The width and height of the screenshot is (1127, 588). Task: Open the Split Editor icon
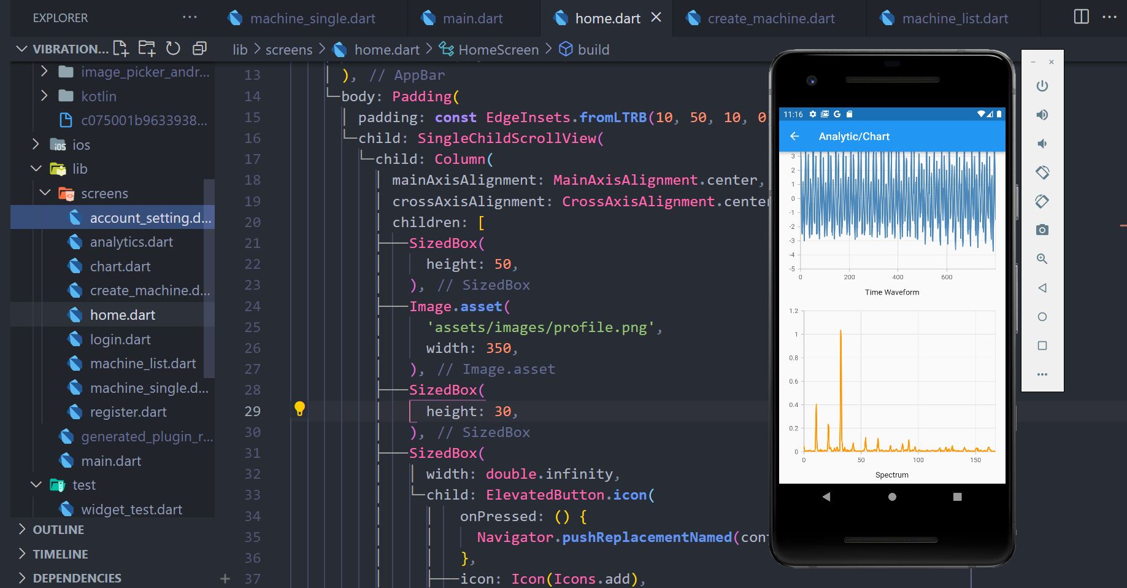[x=1080, y=17]
